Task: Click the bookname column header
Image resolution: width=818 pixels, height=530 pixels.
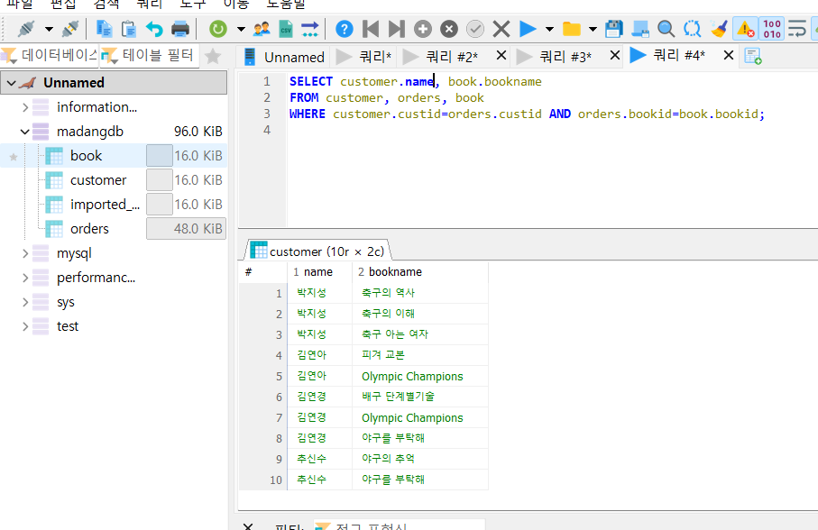Action: point(420,272)
